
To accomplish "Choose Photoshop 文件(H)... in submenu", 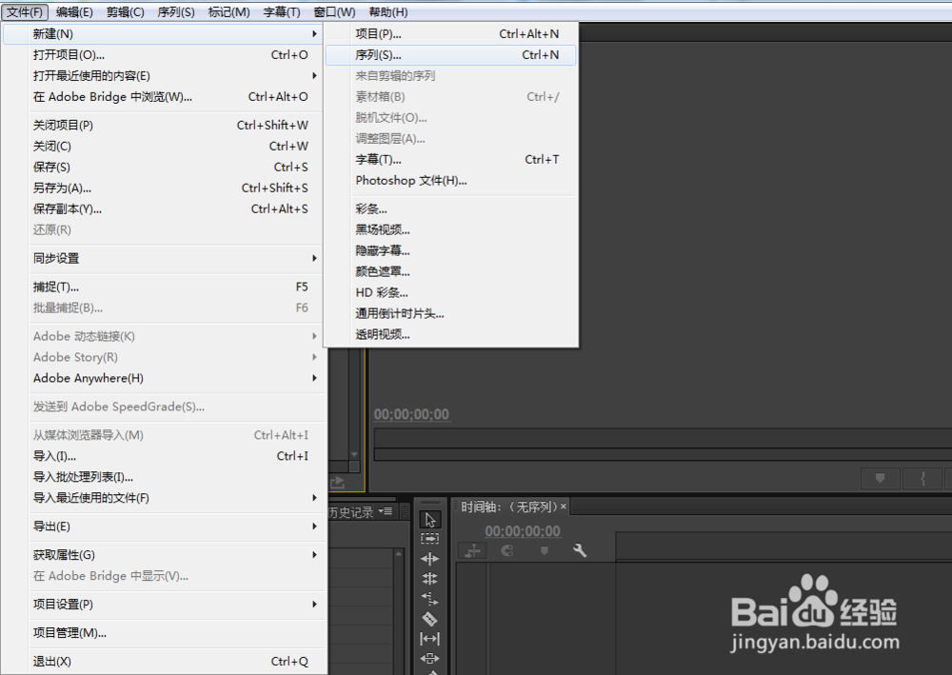I will tap(450, 181).
